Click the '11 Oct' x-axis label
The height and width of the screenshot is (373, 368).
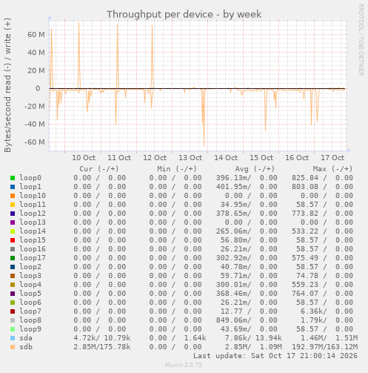[119, 157]
